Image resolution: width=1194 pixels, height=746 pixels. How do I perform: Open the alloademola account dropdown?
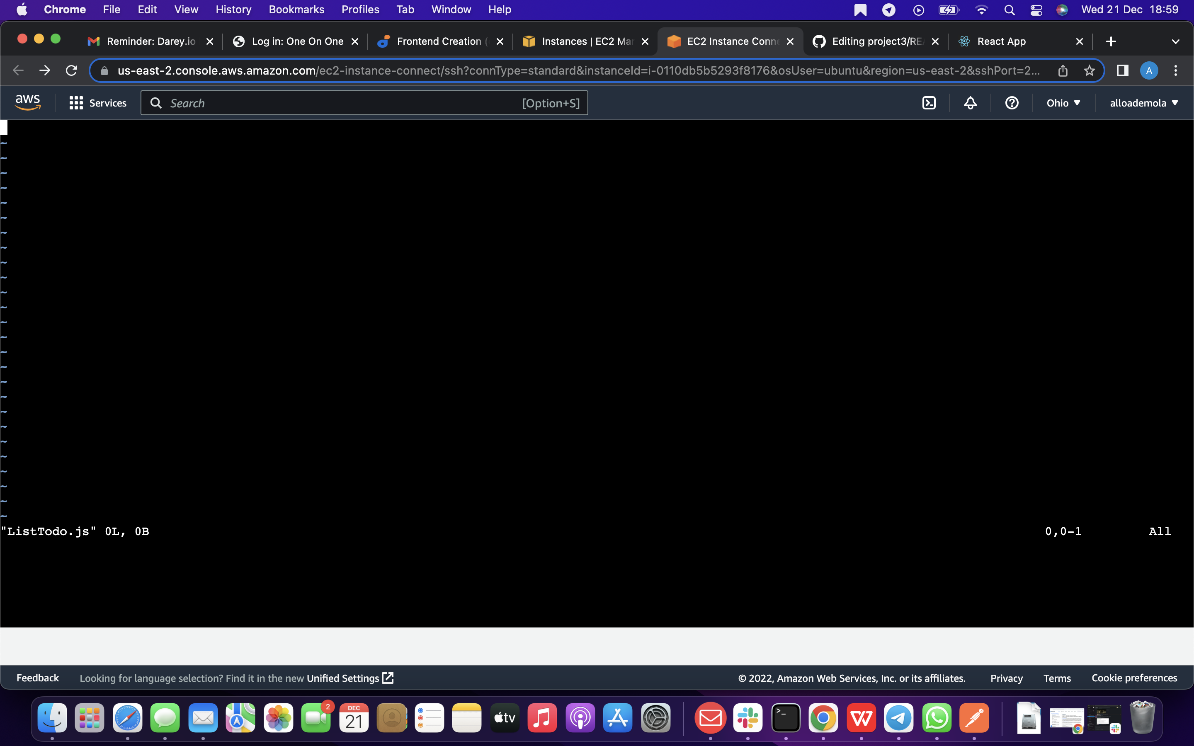pyautogui.click(x=1143, y=103)
